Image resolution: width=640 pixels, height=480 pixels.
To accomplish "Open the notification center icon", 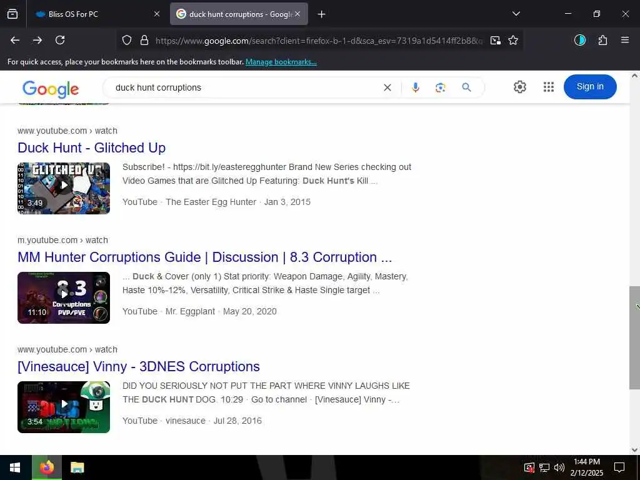I will pyautogui.click(x=619, y=467).
